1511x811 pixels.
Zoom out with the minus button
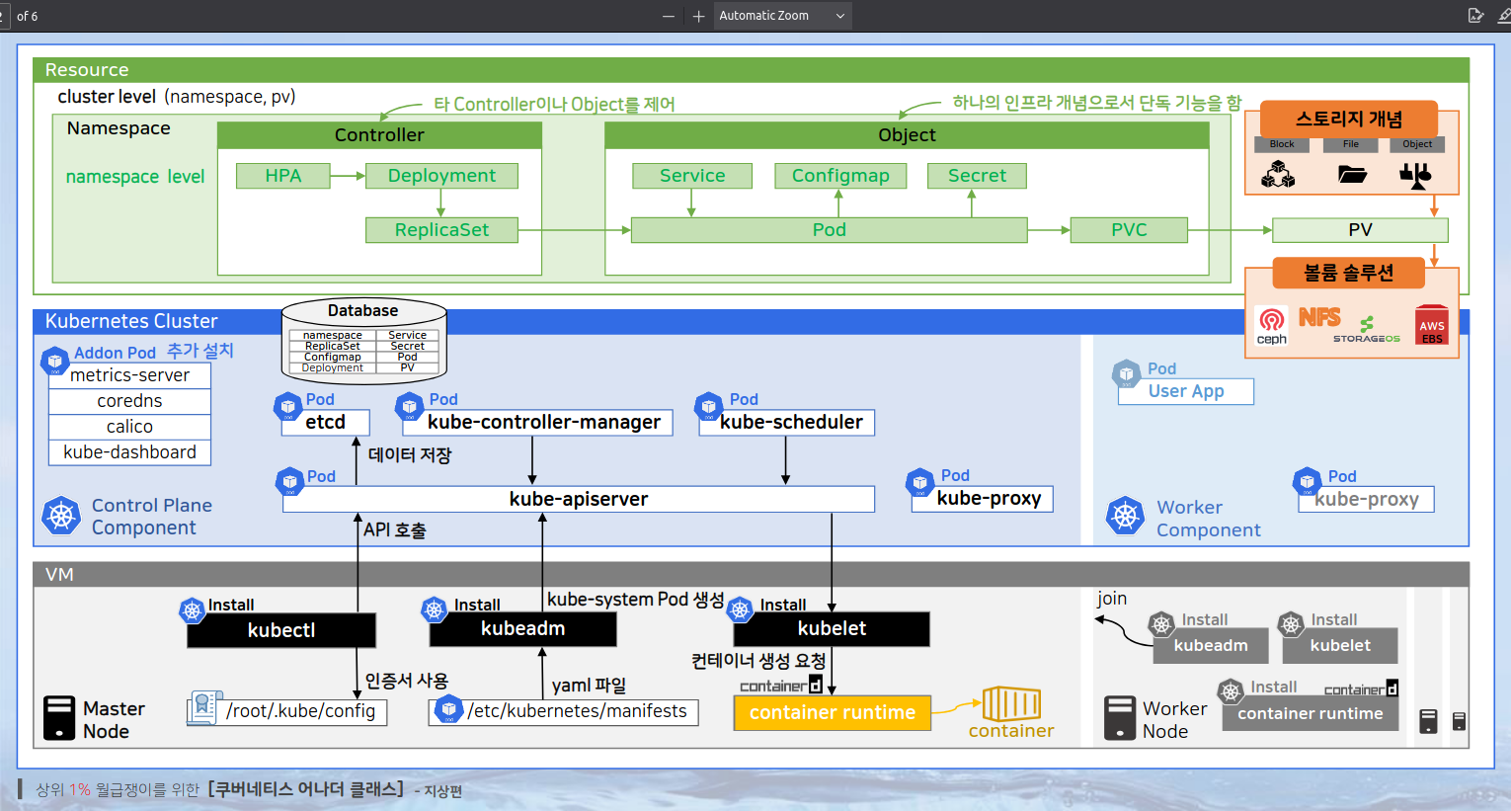669,16
